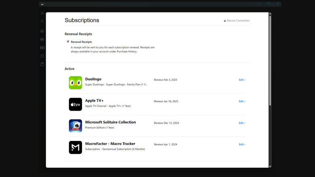
Task: Click the search magnifier icon in sidebar
Action: point(42,21)
